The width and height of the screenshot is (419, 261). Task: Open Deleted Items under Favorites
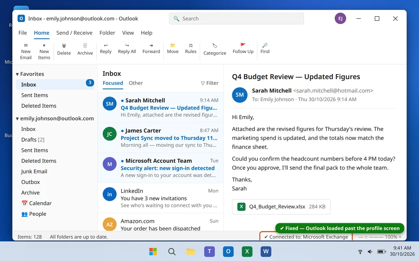coord(55,106)
